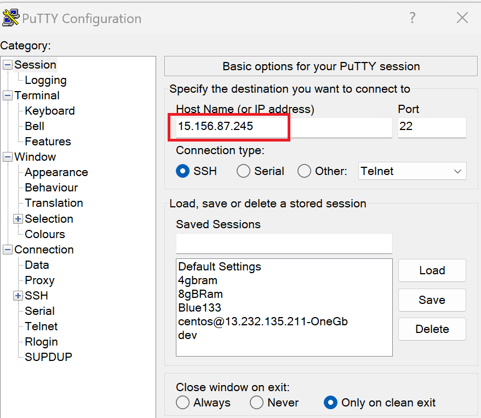Collapse the Session tree node

tap(8, 65)
